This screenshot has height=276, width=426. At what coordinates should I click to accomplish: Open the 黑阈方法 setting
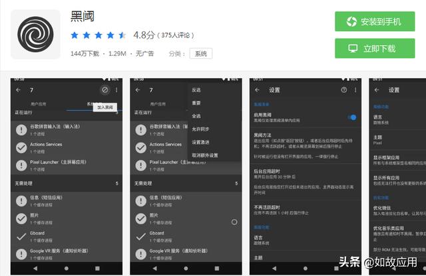click(306, 146)
